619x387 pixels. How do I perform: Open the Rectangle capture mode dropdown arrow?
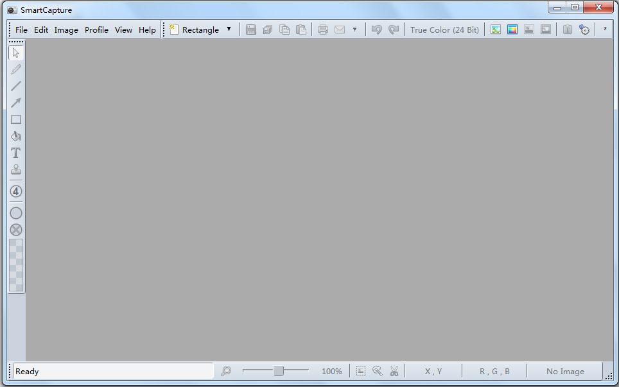pos(229,30)
